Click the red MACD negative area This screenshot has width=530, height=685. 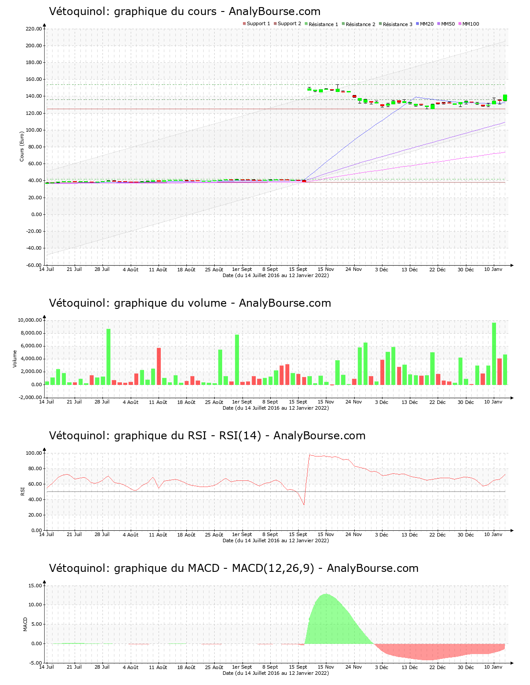tap(433, 651)
